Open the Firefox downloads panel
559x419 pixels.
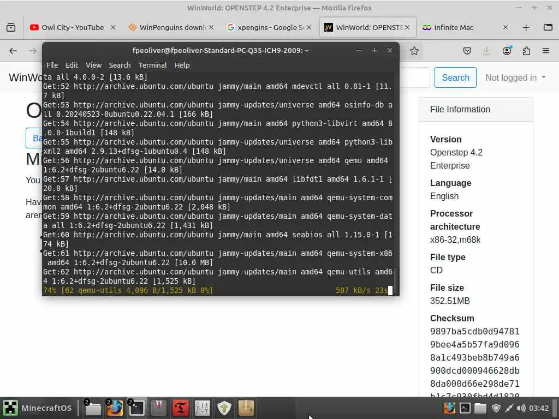486,51
